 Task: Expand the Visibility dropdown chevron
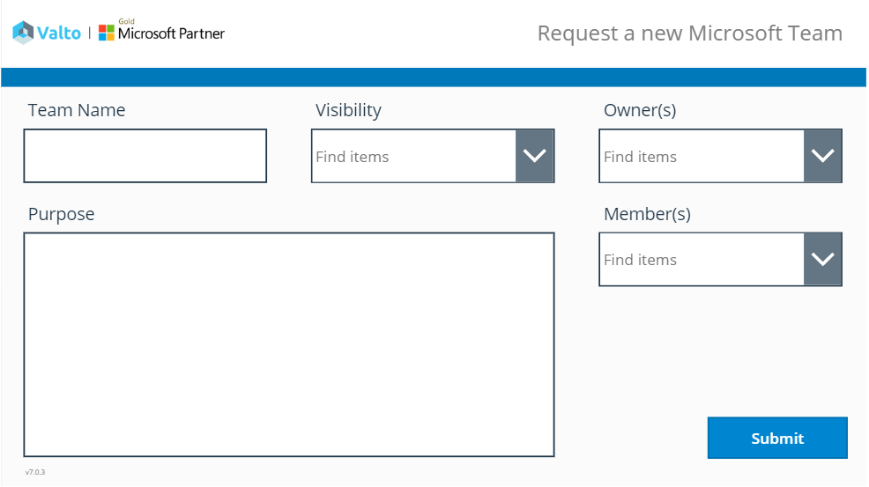tap(534, 156)
